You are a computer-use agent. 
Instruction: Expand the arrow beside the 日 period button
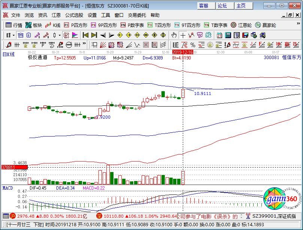[x=13, y=35]
